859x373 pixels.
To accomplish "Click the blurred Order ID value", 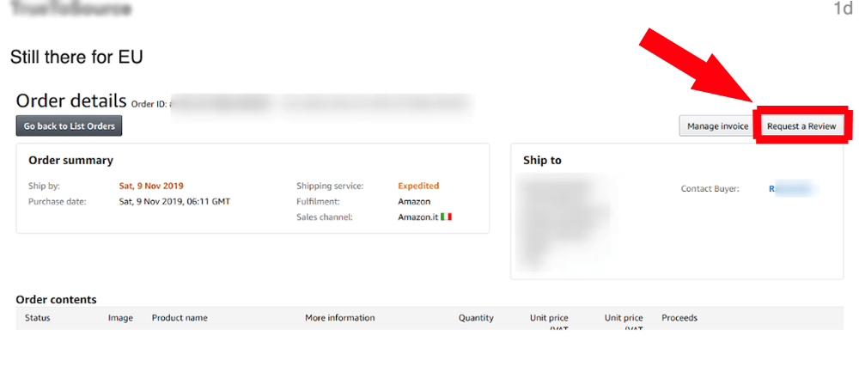I will 322,104.
